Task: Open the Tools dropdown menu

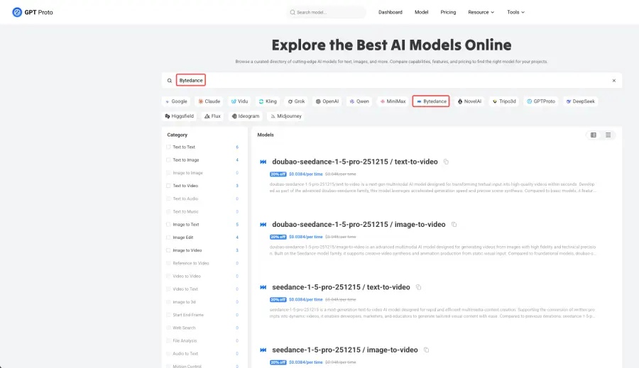Action: point(515,12)
